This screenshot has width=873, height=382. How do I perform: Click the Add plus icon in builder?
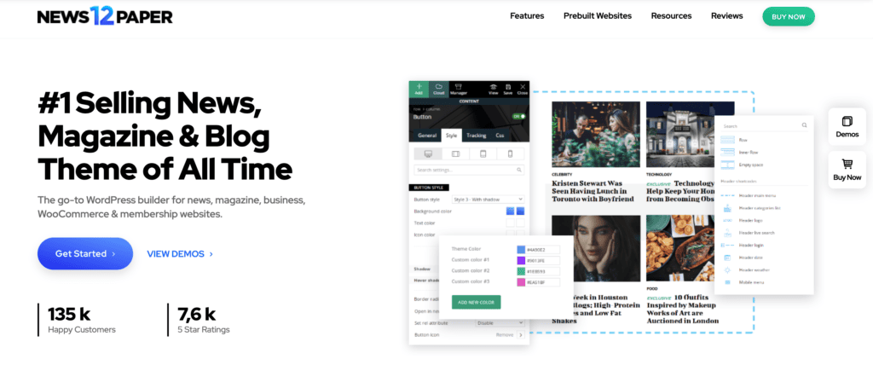(419, 89)
